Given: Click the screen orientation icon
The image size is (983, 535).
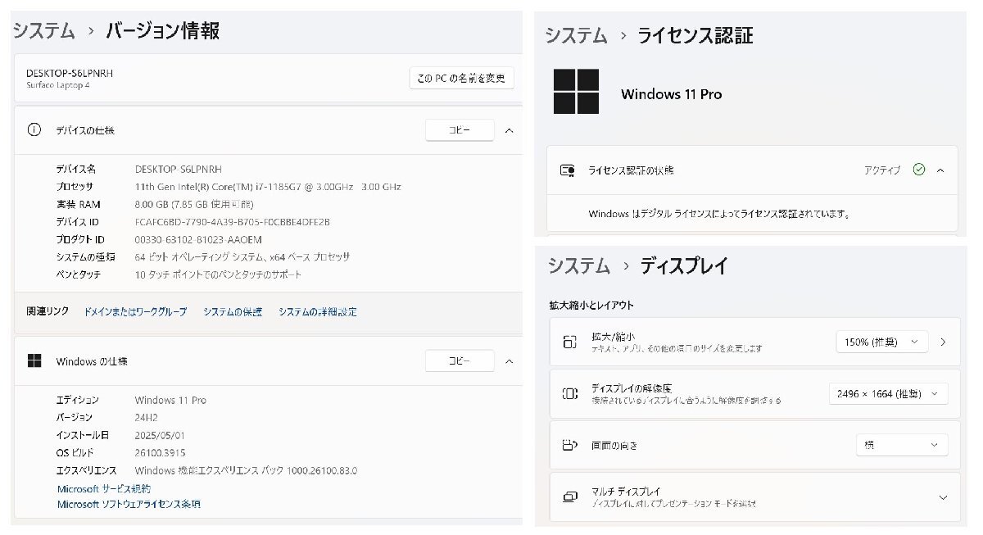Looking at the screenshot, I should 569,446.
